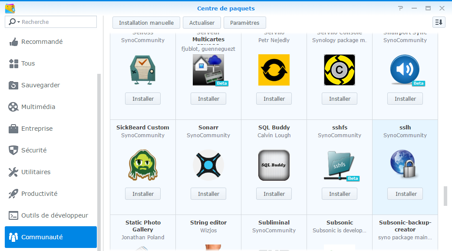452x251 pixels.
Task: Open the Serviio Console package icon
Action: (340, 70)
